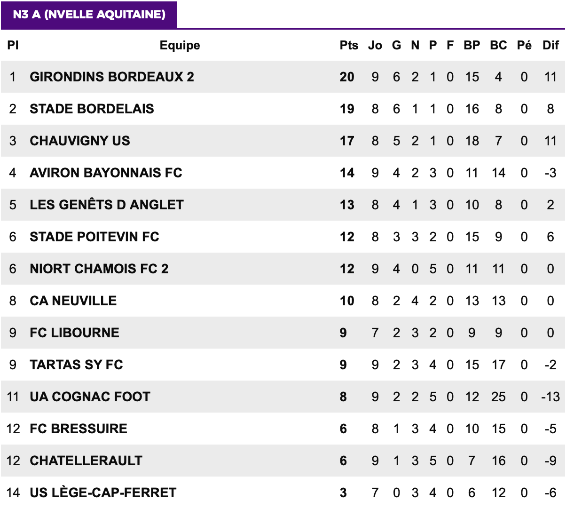Open TARTAS SY FC team entry

pyautogui.click(x=76, y=365)
